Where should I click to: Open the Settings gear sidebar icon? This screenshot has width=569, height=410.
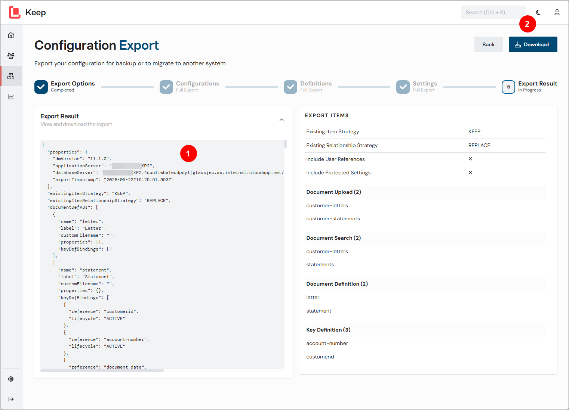pos(11,379)
